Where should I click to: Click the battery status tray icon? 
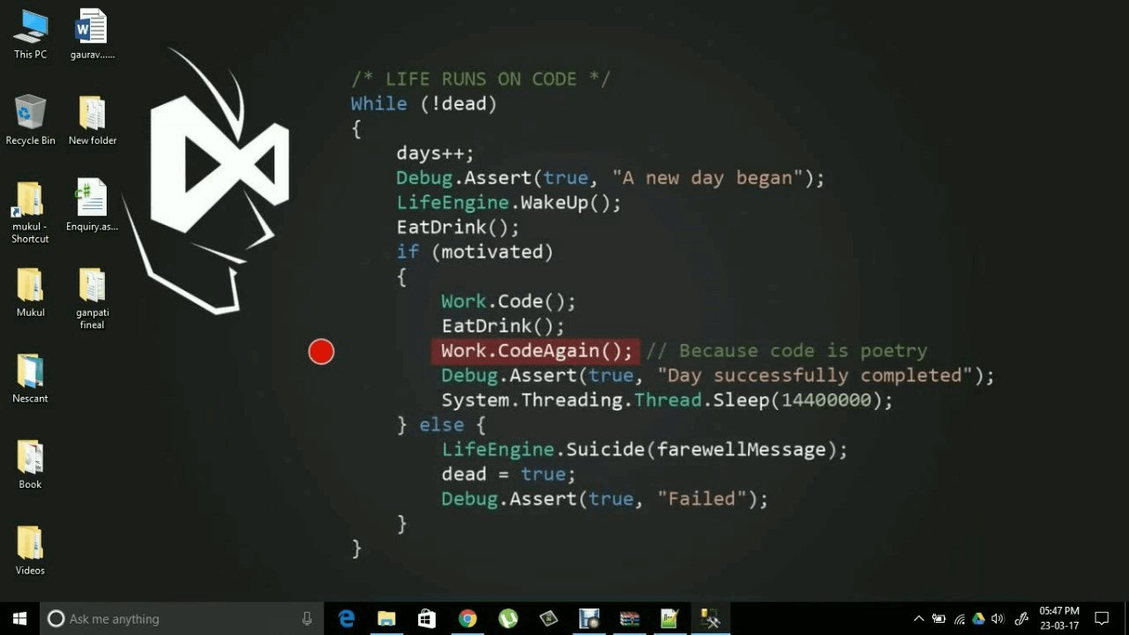point(938,618)
